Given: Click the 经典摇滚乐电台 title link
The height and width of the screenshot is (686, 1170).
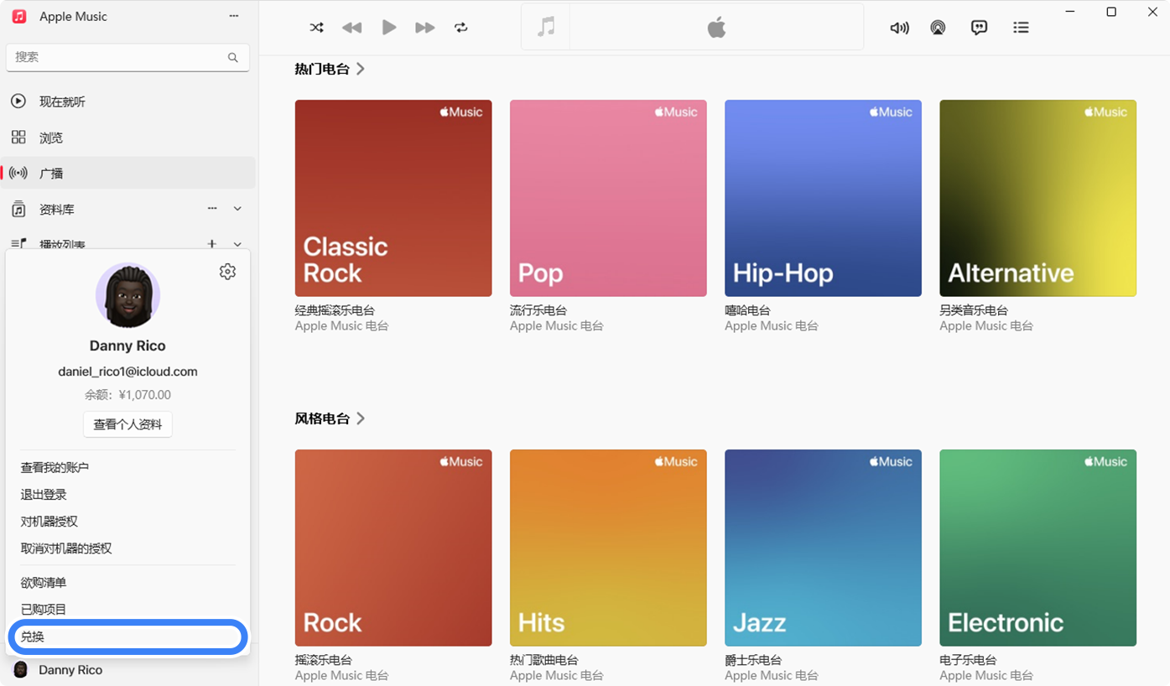Looking at the screenshot, I should pos(335,310).
